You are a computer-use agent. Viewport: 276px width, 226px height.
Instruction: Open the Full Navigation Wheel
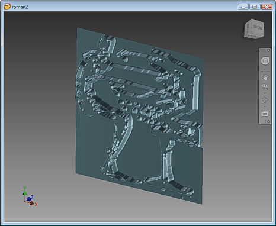pos(265,60)
